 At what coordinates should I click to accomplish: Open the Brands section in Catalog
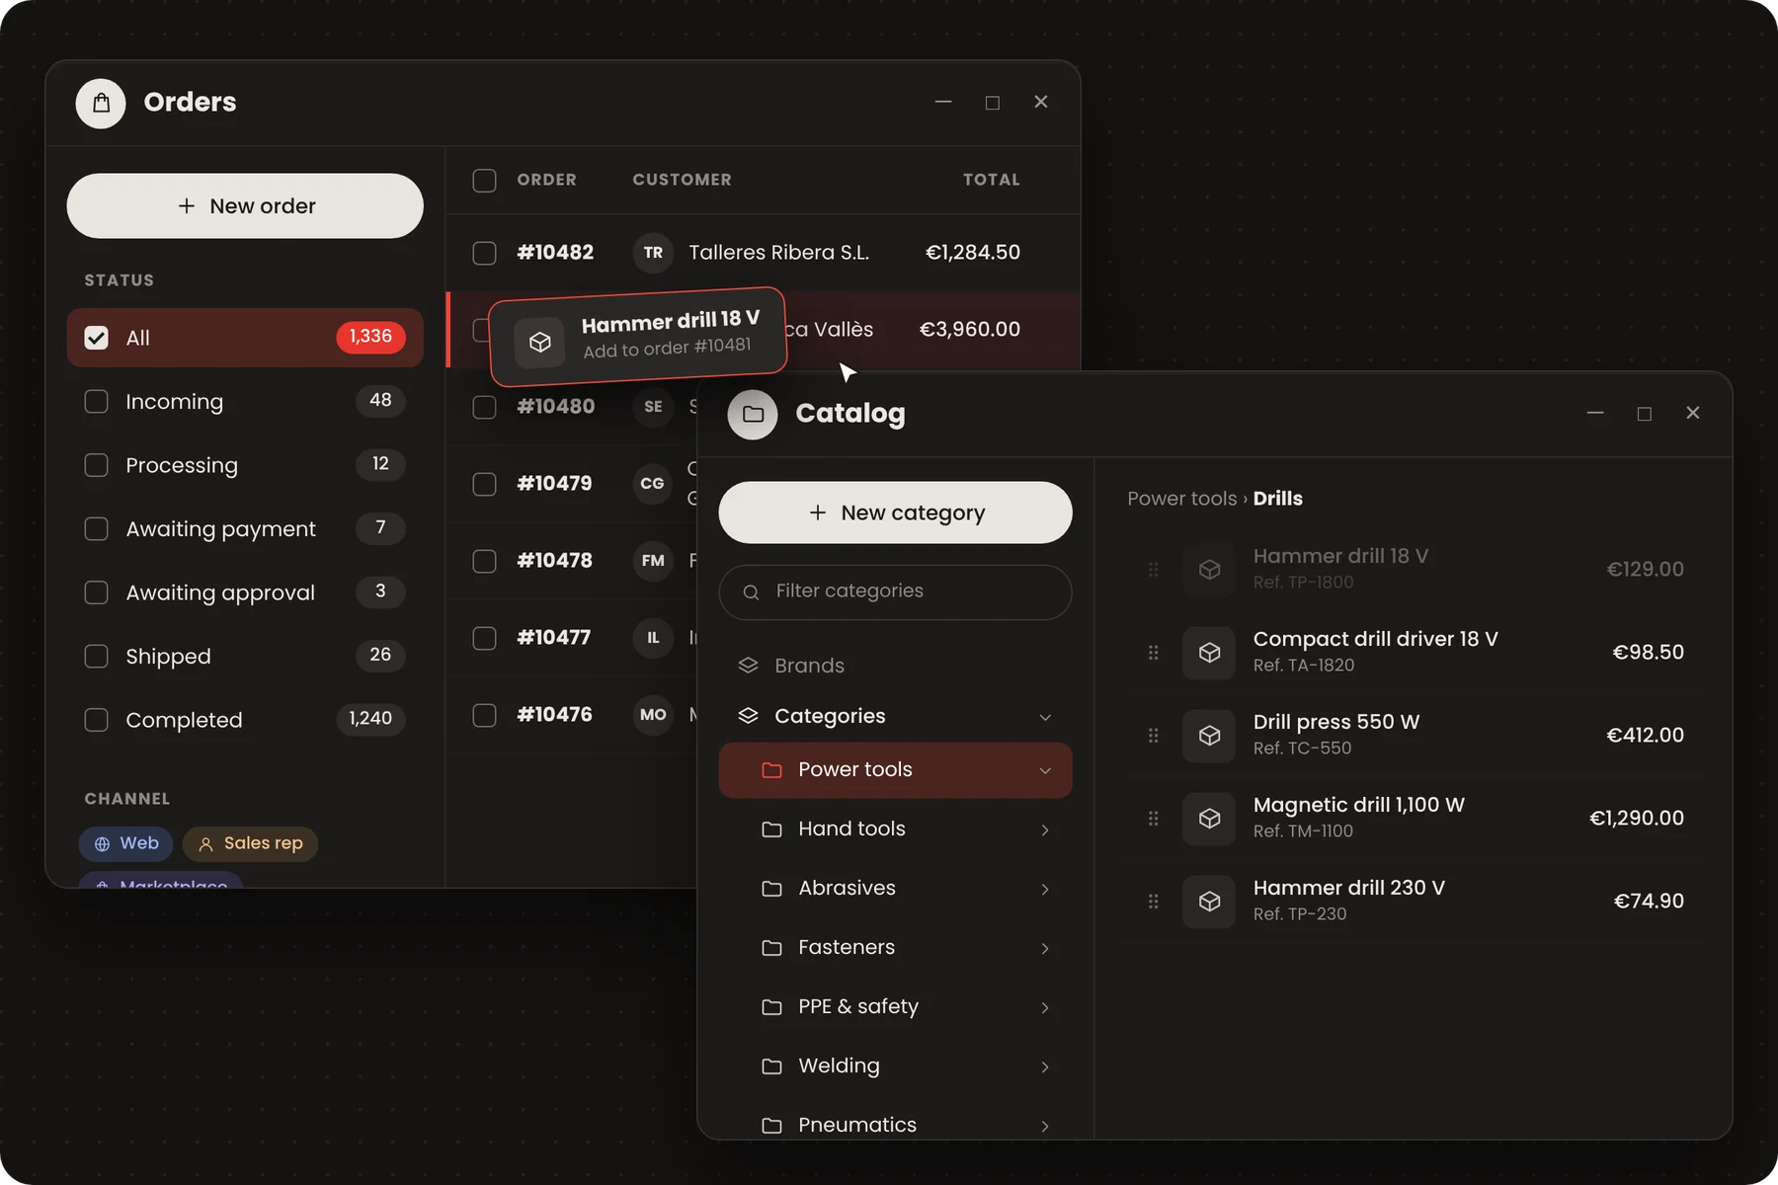pos(895,666)
